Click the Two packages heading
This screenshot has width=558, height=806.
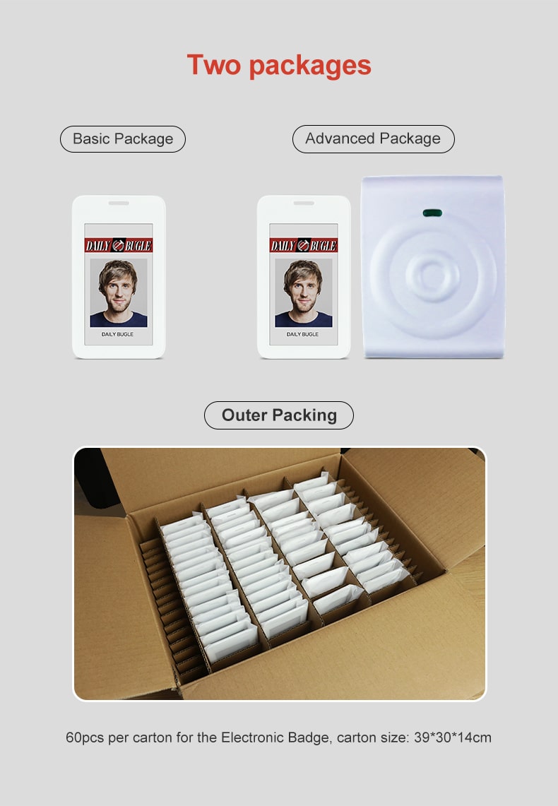[x=279, y=65]
